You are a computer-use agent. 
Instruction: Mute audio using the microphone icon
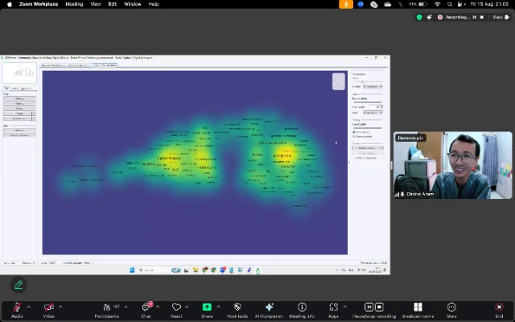point(16,308)
